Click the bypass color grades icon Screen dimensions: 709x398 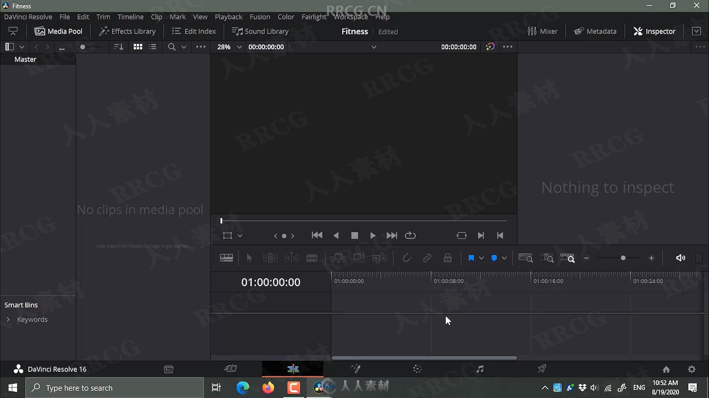(x=490, y=47)
